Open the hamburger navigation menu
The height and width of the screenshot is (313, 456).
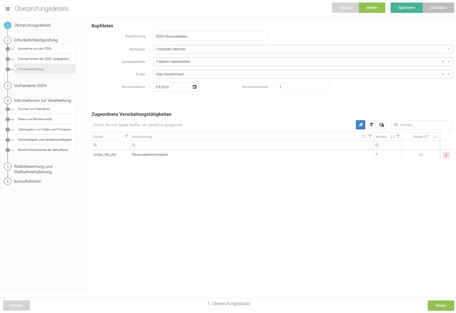8,9
